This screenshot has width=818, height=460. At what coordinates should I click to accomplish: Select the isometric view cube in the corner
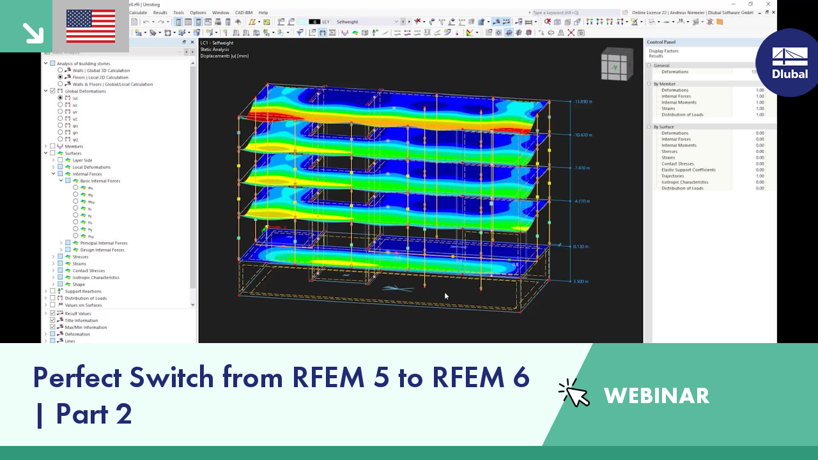click(617, 64)
